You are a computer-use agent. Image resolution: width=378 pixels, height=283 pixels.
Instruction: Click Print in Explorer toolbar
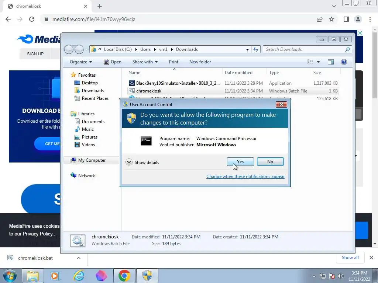click(x=173, y=62)
